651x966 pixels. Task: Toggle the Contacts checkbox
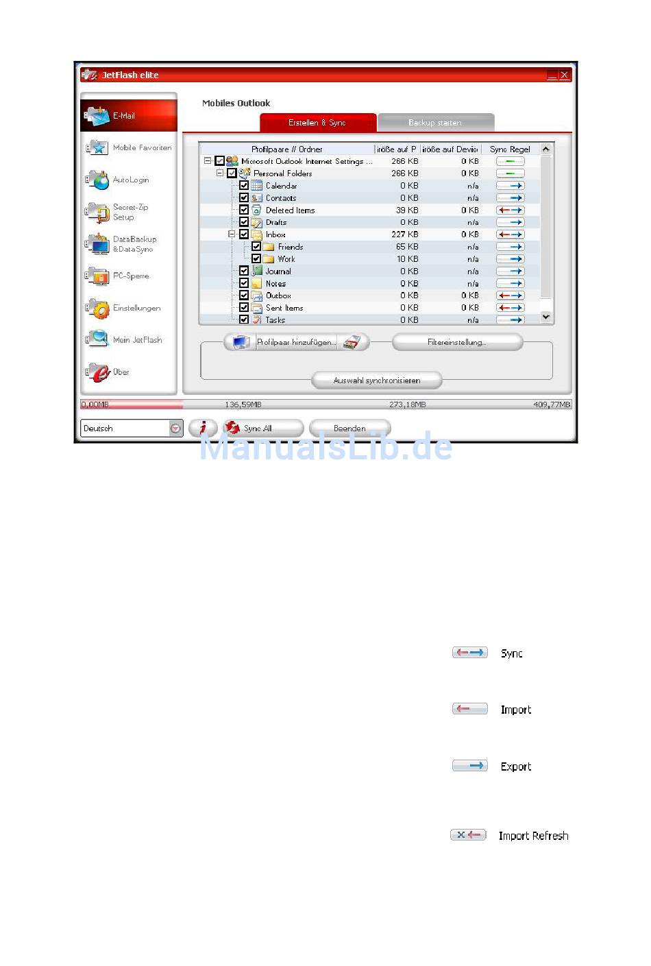[244, 198]
